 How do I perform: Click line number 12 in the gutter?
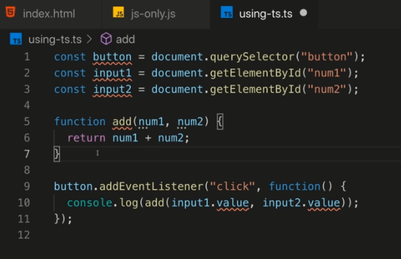coord(24,235)
